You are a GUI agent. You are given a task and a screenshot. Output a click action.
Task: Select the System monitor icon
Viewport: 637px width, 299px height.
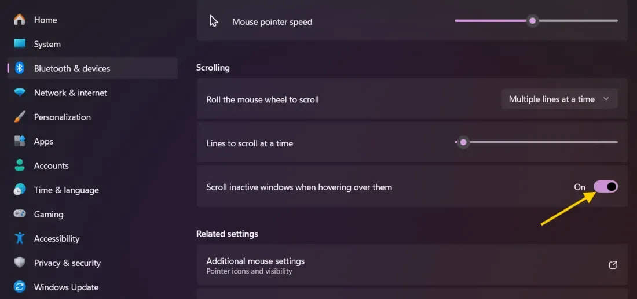coord(20,44)
